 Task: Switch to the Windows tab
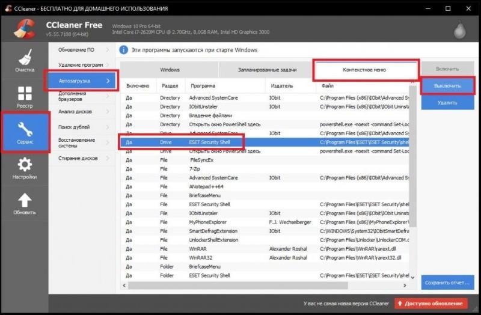pos(169,70)
